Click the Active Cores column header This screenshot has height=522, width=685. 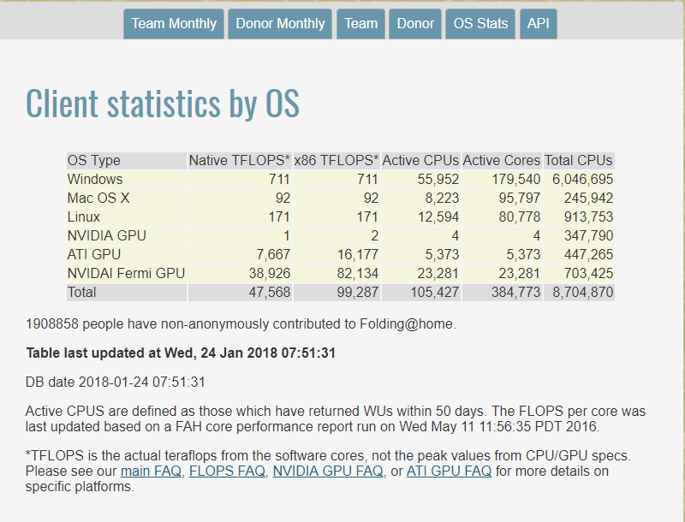502,161
